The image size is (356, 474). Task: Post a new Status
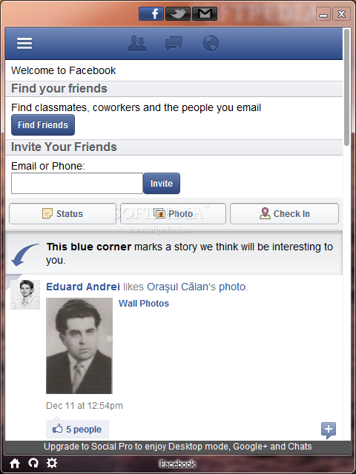click(62, 214)
